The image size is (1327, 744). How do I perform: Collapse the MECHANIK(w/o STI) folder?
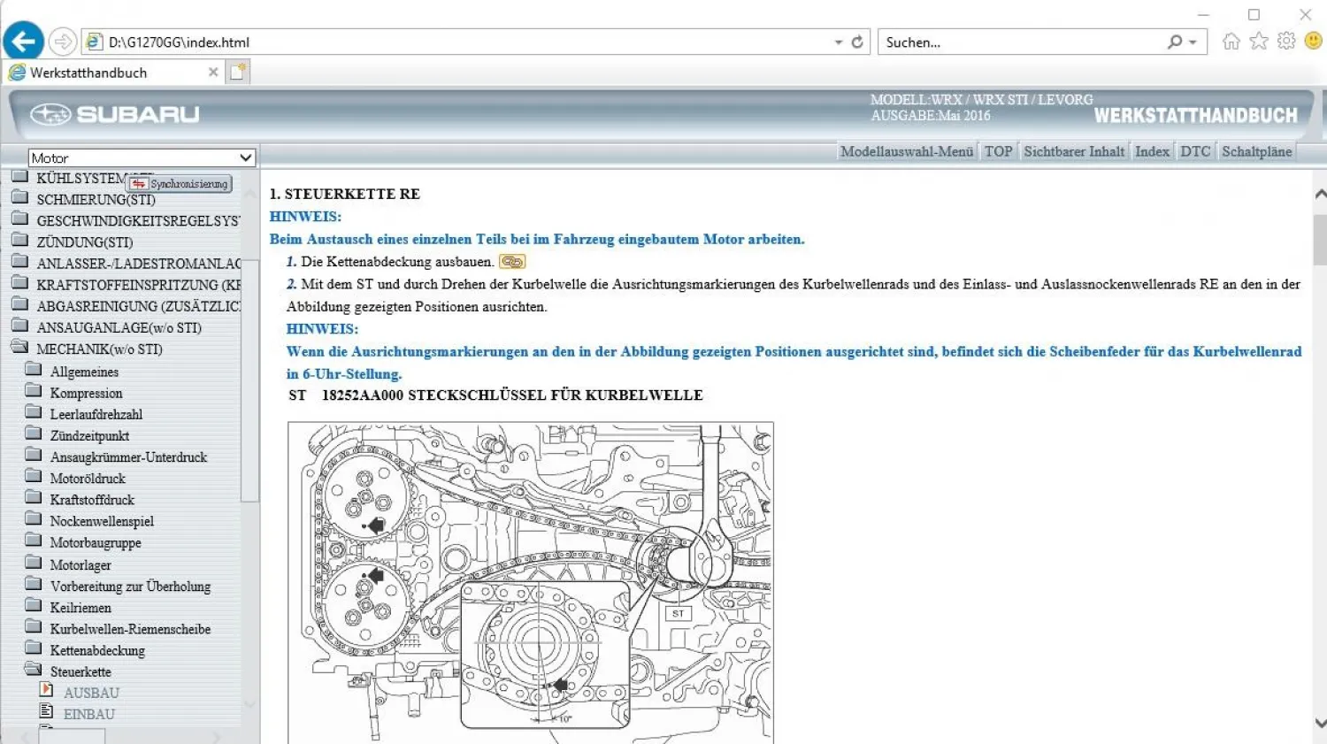[x=20, y=349]
